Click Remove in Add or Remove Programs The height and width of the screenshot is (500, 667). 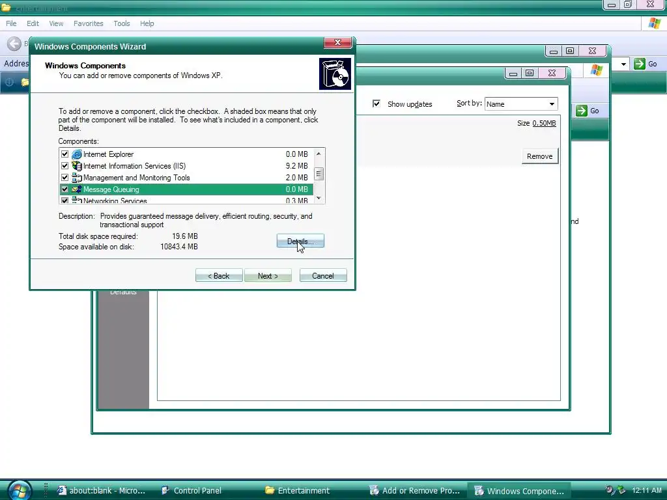(x=539, y=156)
